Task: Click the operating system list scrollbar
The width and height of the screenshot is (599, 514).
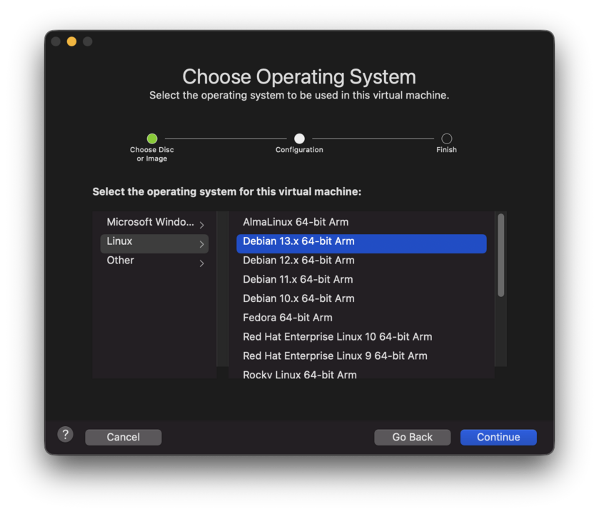Action: coord(500,255)
